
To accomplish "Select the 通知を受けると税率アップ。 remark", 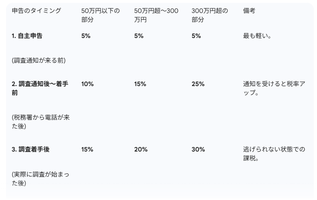I will (x=274, y=88).
